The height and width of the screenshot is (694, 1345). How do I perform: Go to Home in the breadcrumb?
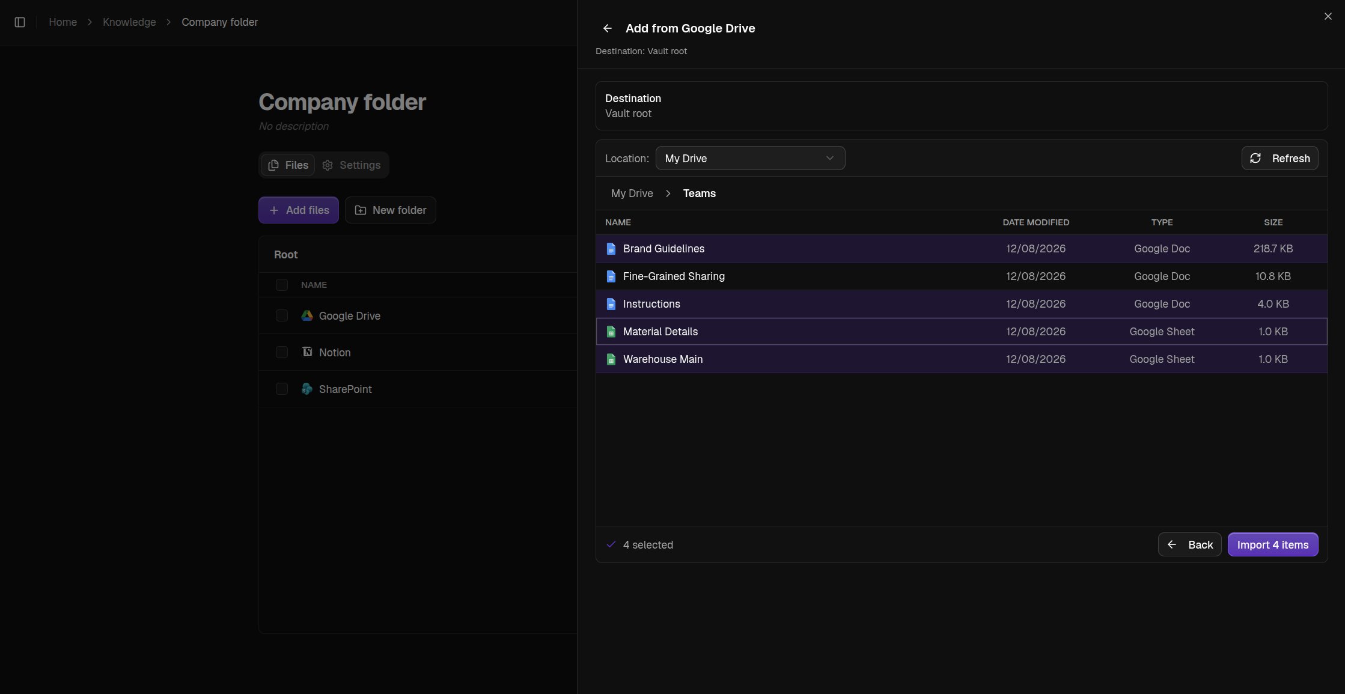(x=63, y=22)
